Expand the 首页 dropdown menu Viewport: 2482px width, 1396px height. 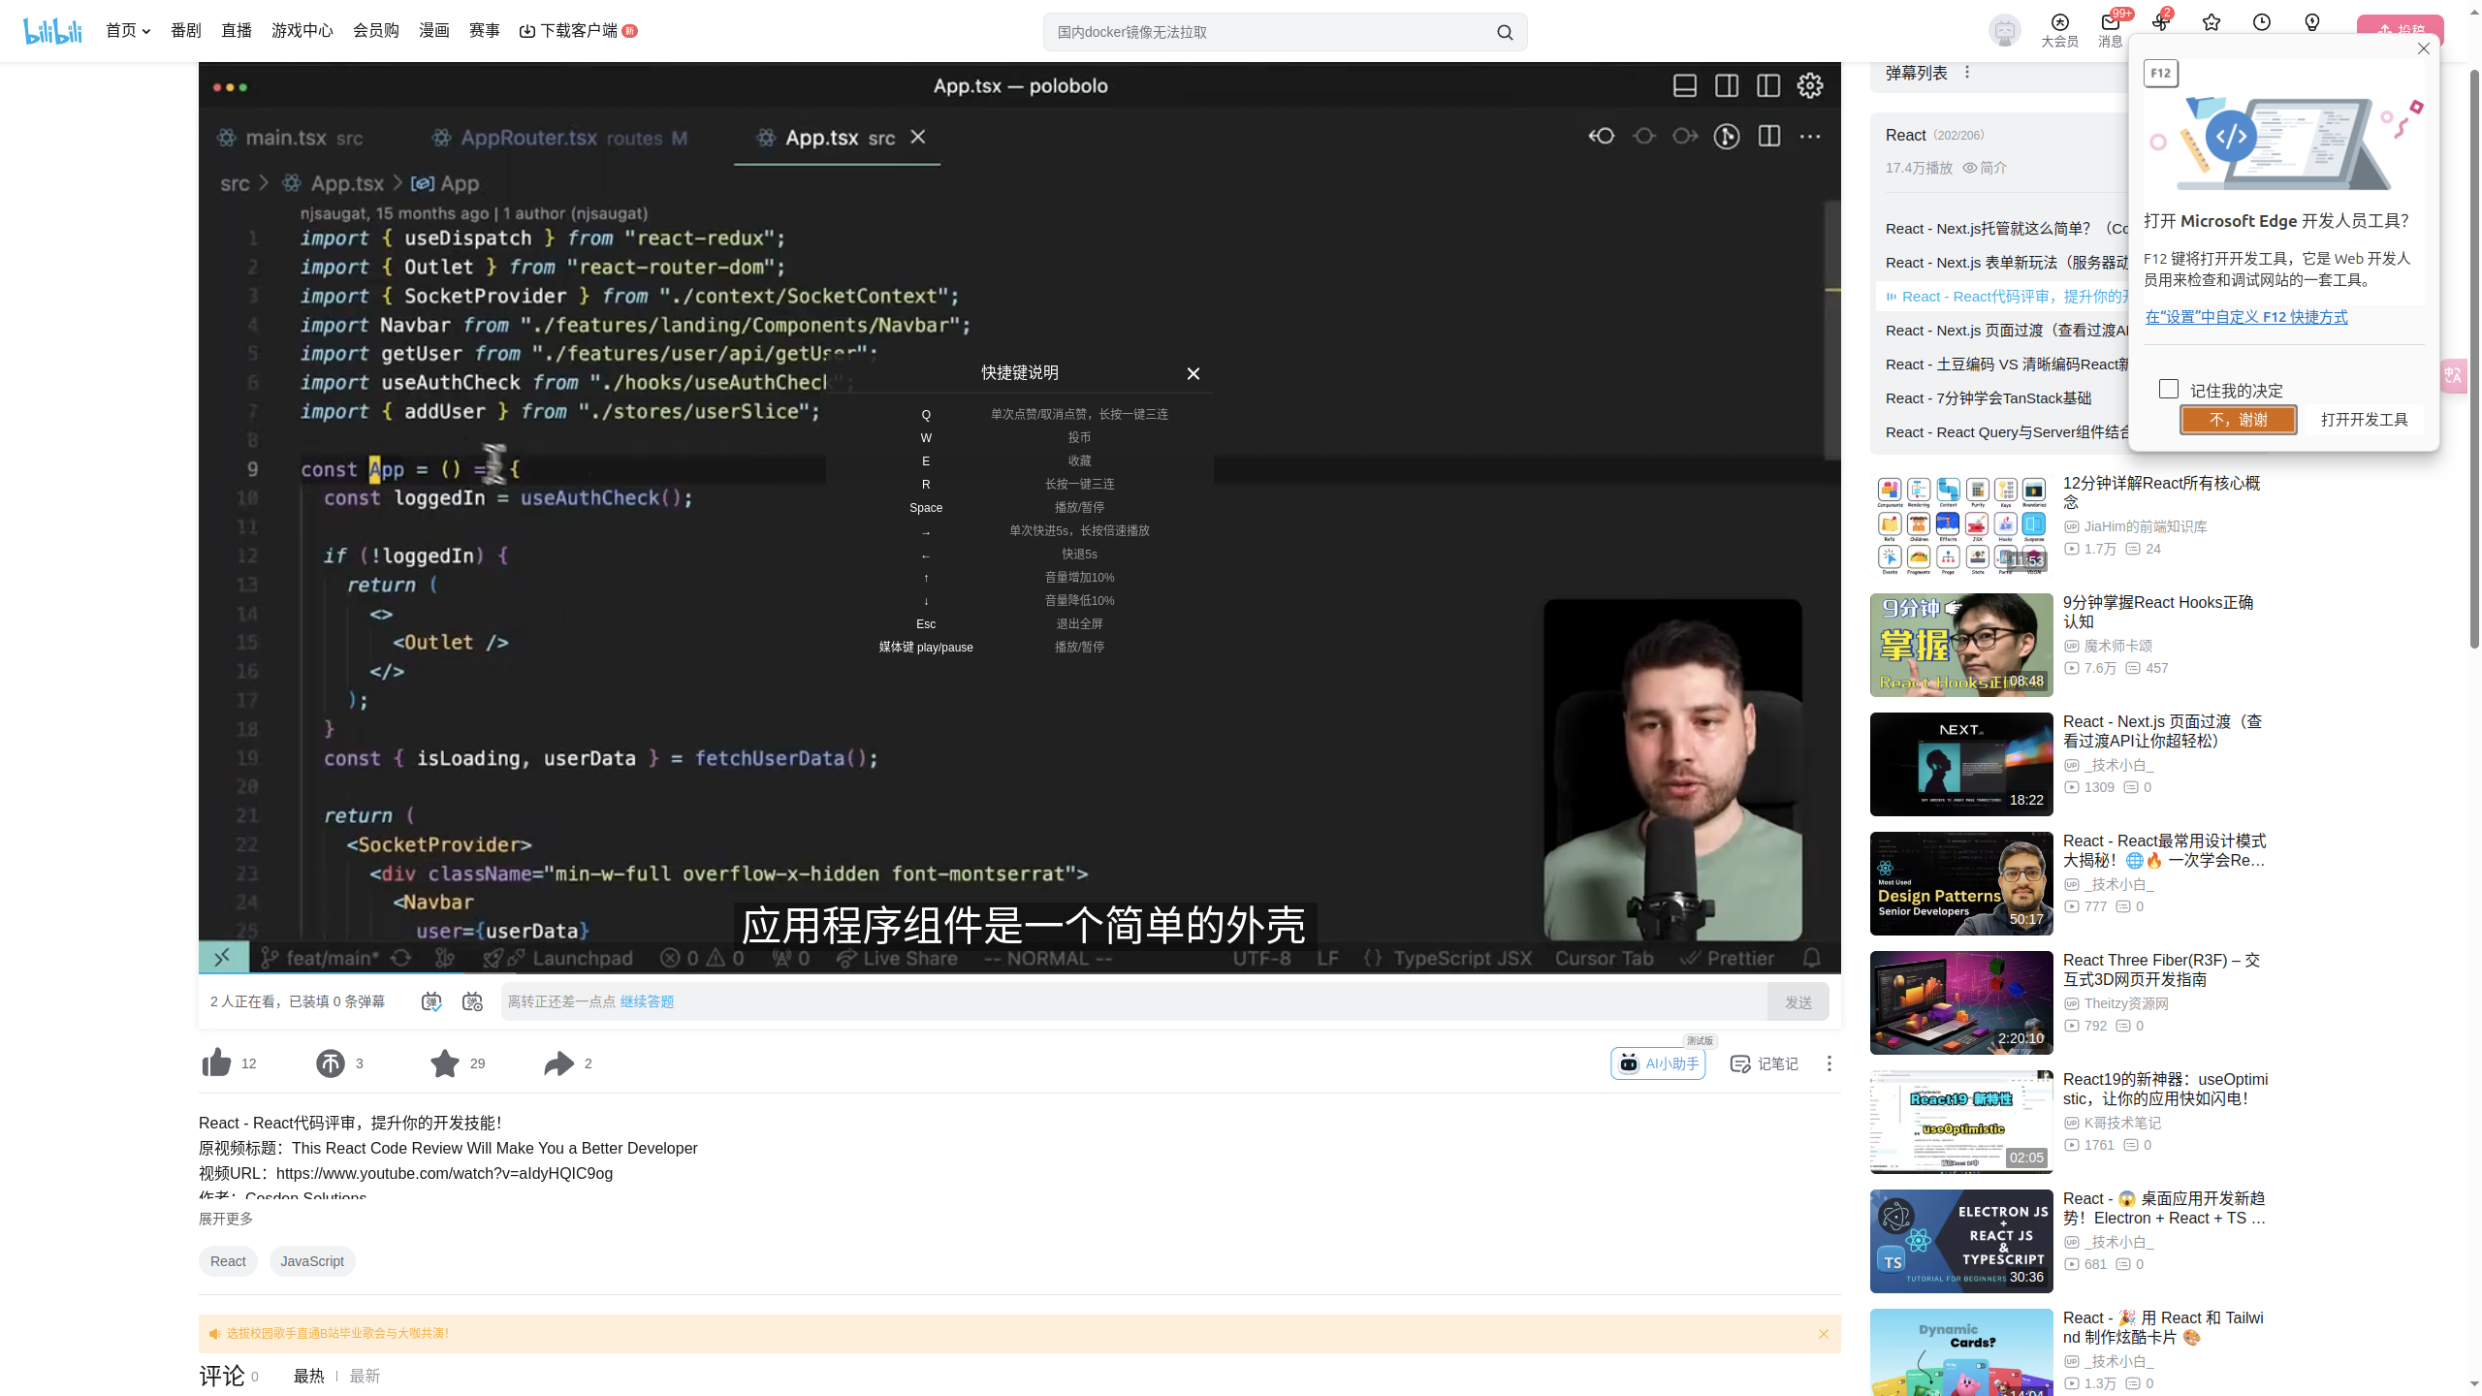click(x=128, y=31)
